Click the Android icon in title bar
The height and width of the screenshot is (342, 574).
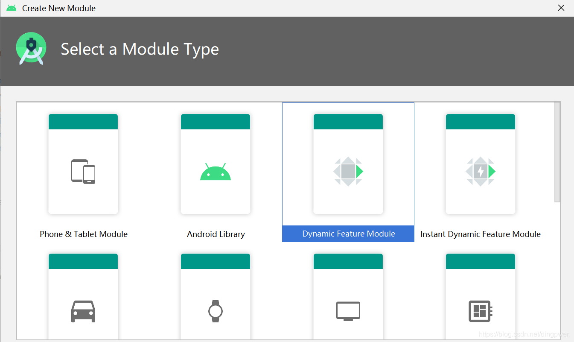[x=12, y=8]
